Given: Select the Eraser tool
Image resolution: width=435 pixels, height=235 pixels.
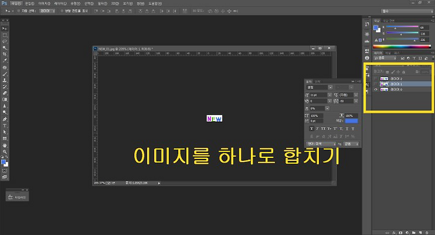Looking at the screenshot, I should point(5,93).
